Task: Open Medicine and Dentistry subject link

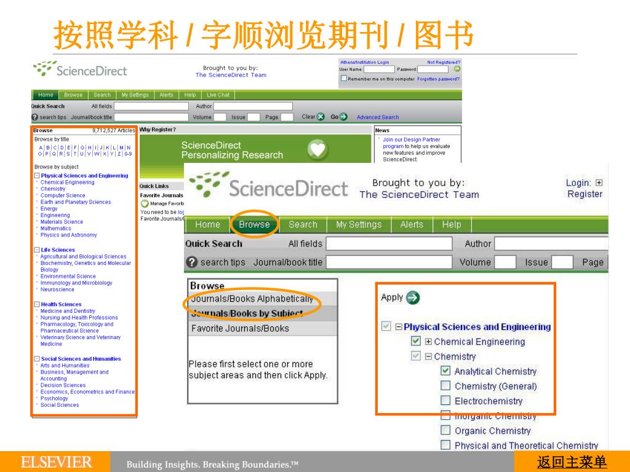Action: point(68,311)
